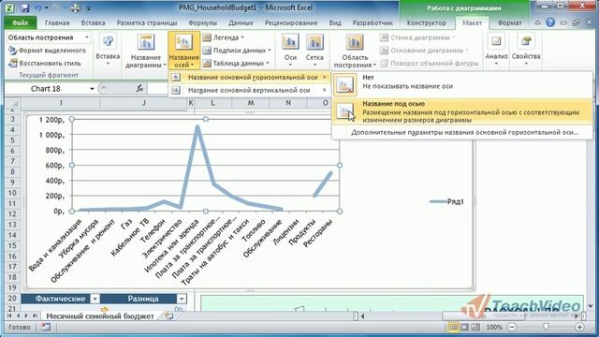Choose Название под осью option
This screenshot has height=337, width=599.
462,111
